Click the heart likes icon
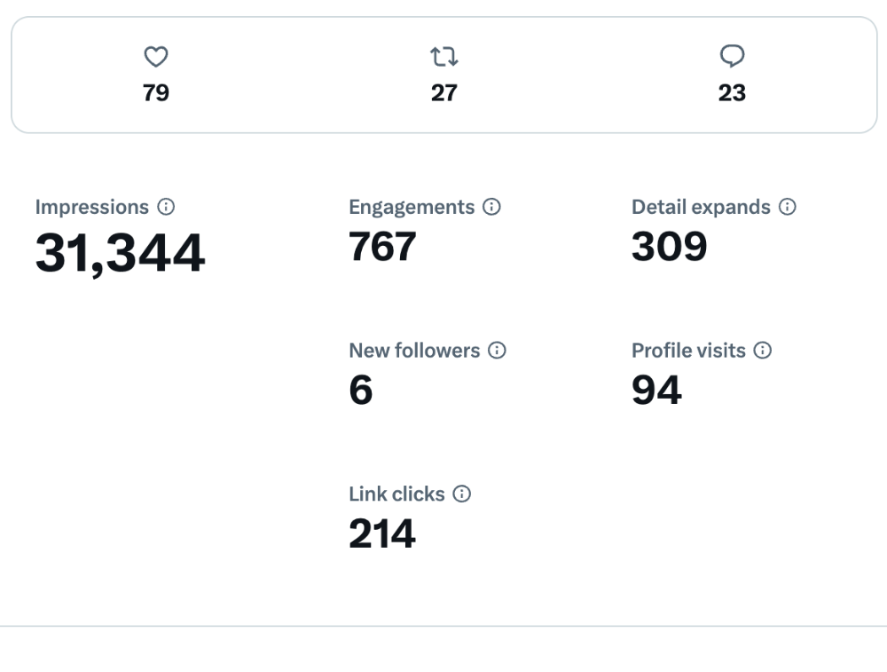 [x=156, y=58]
